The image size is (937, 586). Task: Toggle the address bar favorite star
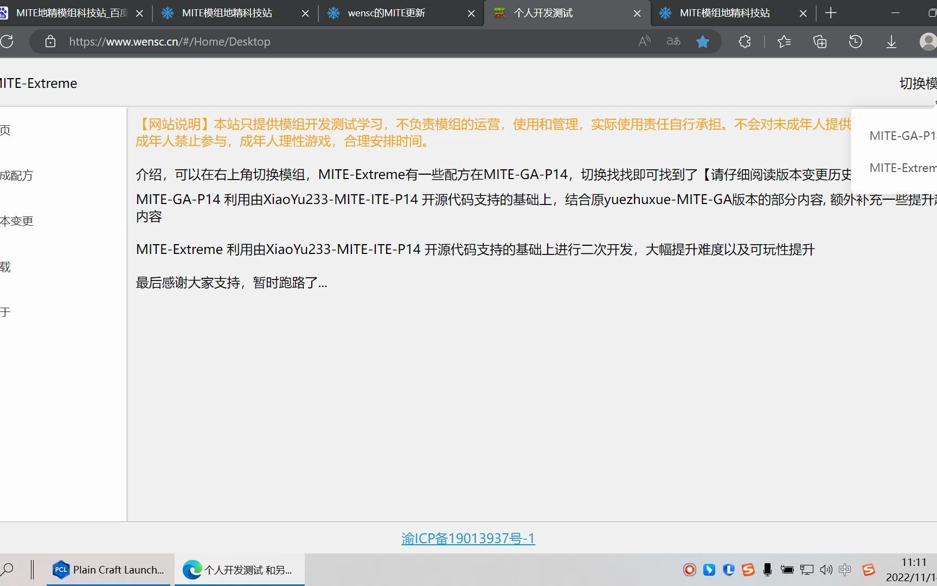[x=703, y=41]
